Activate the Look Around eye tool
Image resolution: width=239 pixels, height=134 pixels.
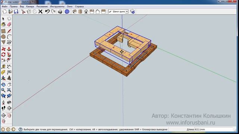tap(9, 103)
